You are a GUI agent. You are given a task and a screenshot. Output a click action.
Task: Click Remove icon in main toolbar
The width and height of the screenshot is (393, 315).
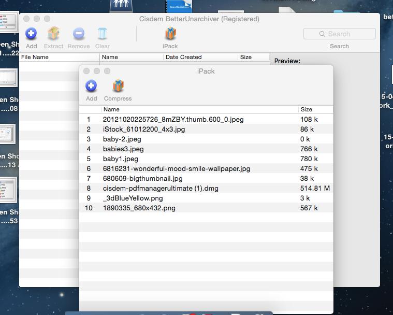point(79,33)
